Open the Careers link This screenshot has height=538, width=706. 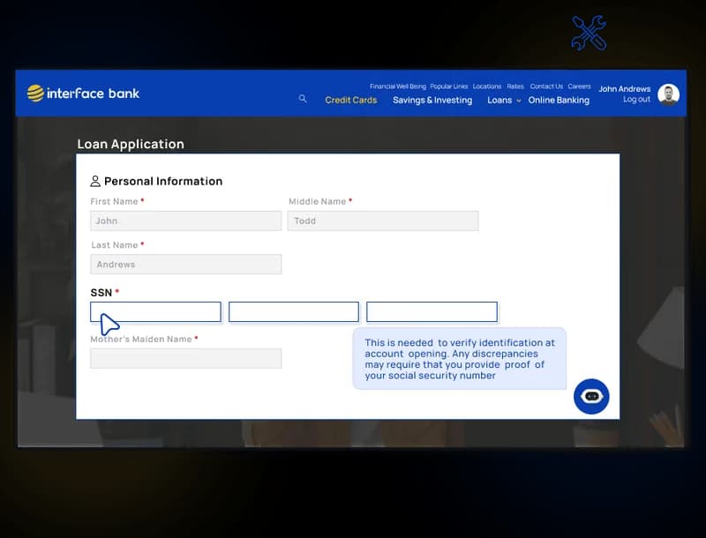point(579,86)
